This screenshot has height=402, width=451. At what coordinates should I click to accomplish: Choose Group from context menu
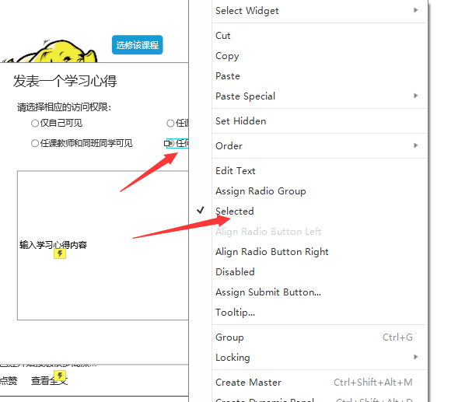click(320, 337)
